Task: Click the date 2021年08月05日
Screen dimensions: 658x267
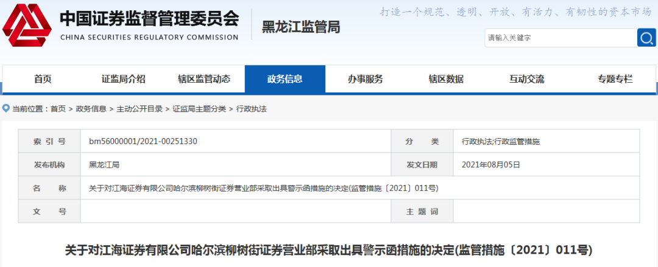Action: (490, 165)
